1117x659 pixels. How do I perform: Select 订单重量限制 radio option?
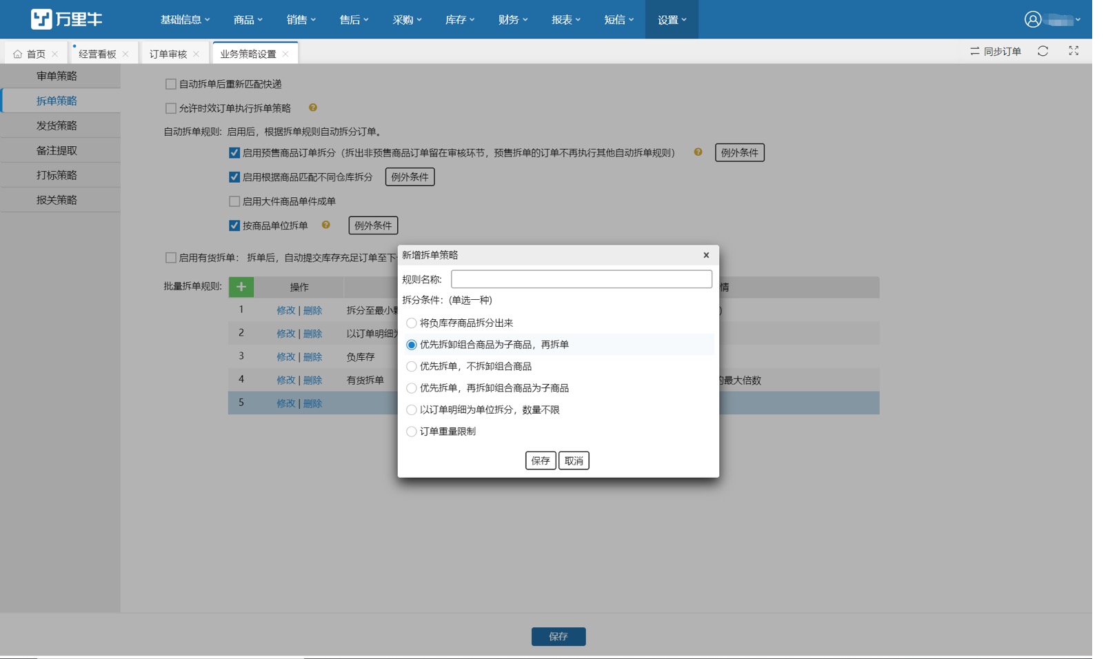tap(412, 432)
